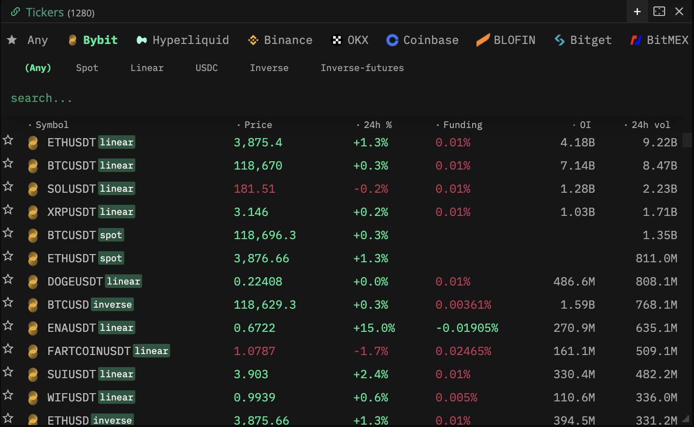Switch to the Inverse-futures tab
Screen dimensions: 694x427
coord(362,68)
